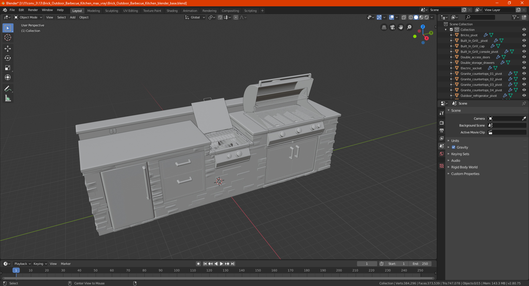Jump to timeline end frame
Viewport: 529px width, 286px height.
tap(233, 264)
